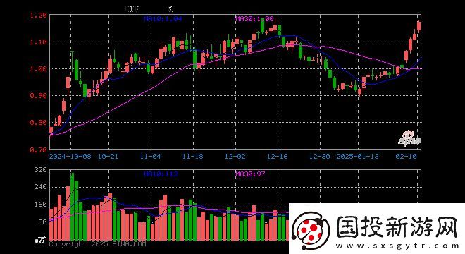Click the Copyright 2025 SINA.COM text

pyautogui.click(x=97, y=244)
